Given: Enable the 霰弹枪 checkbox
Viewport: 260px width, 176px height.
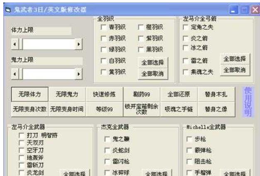Looking at the screenshot, I should point(190,150).
